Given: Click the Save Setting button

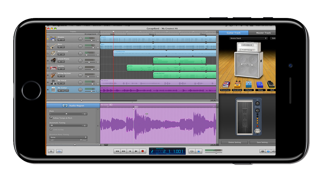Looking at the screenshot, I should click(x=263, y=142).
